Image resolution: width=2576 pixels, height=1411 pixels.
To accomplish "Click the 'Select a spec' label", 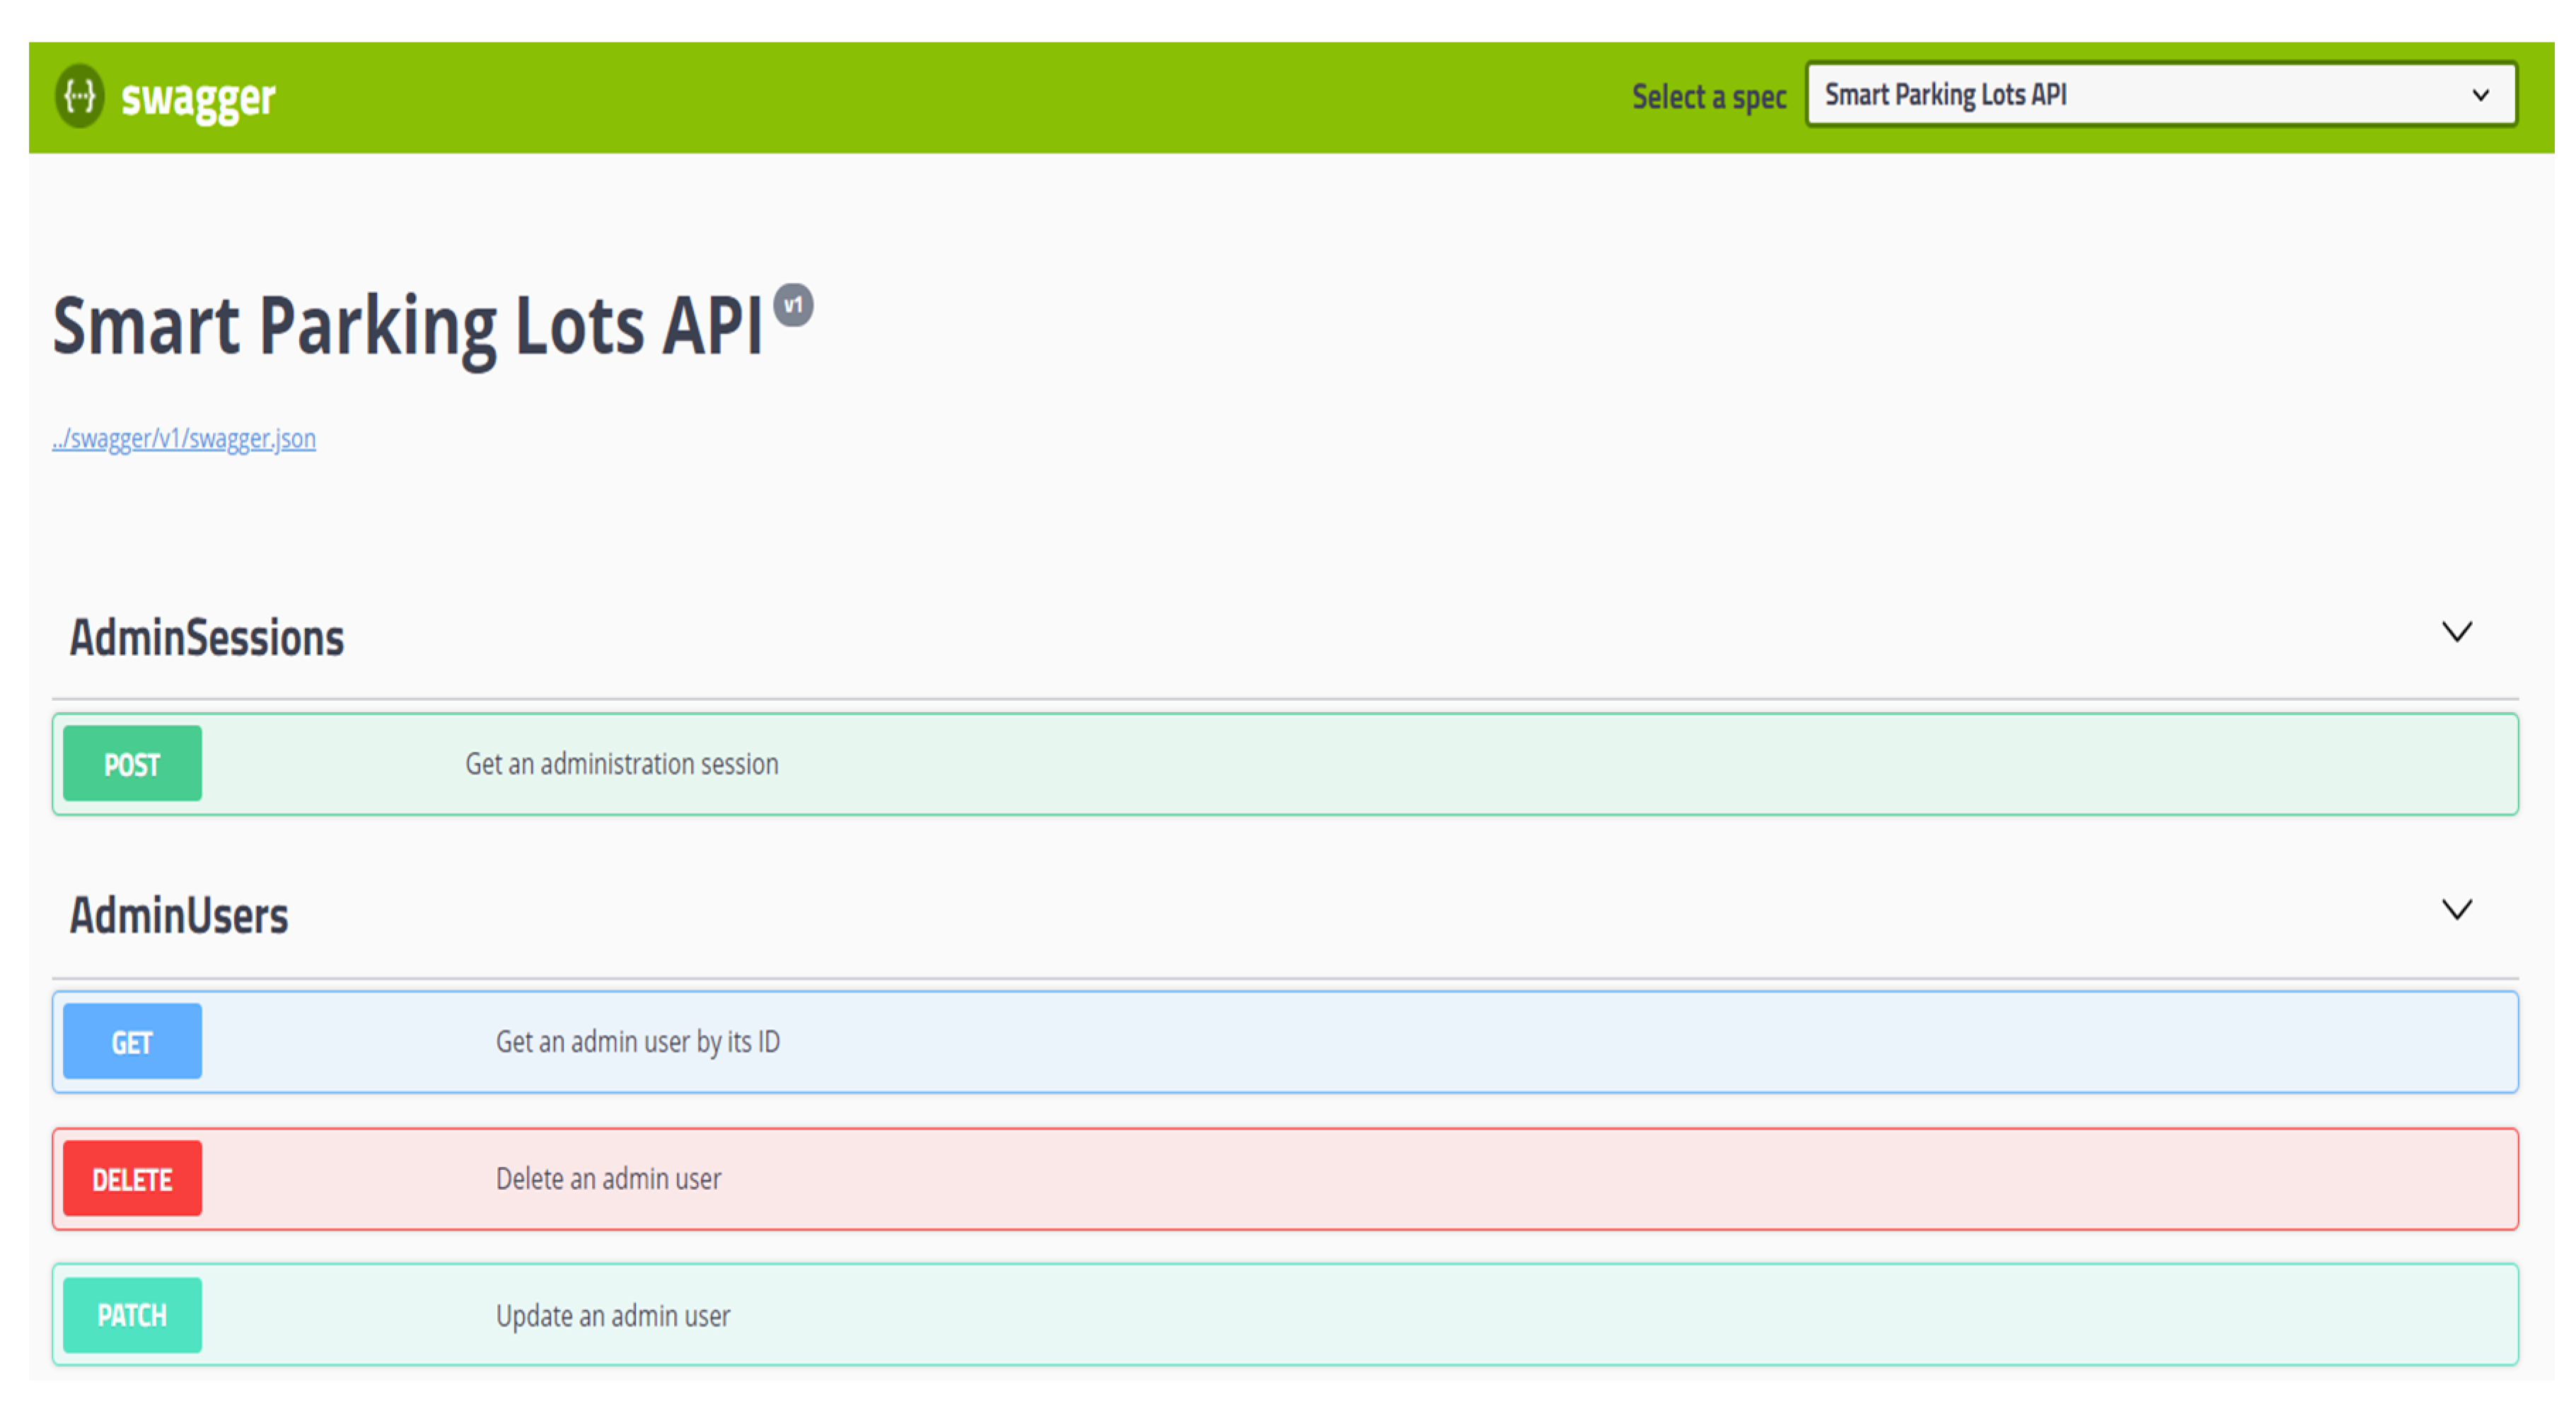I will click(x=1708, y=97).
